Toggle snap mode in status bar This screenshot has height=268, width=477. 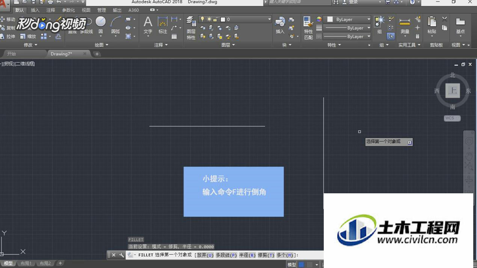pos(309,265)
